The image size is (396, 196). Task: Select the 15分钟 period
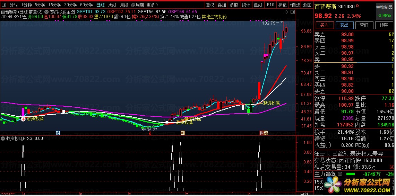click(x=54, y=5)
